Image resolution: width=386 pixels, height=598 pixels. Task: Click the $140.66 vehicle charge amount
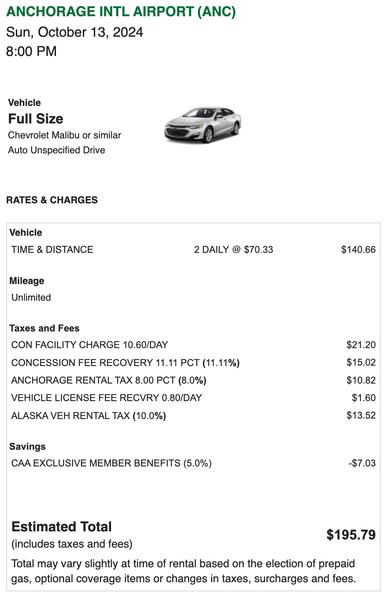(x=358, y=250)
